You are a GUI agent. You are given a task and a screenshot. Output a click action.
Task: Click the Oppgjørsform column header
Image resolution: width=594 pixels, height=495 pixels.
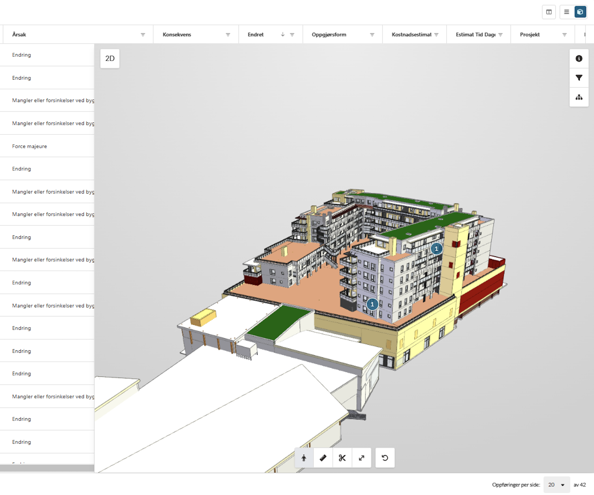329,35
